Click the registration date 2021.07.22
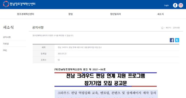 click(62, 54)
